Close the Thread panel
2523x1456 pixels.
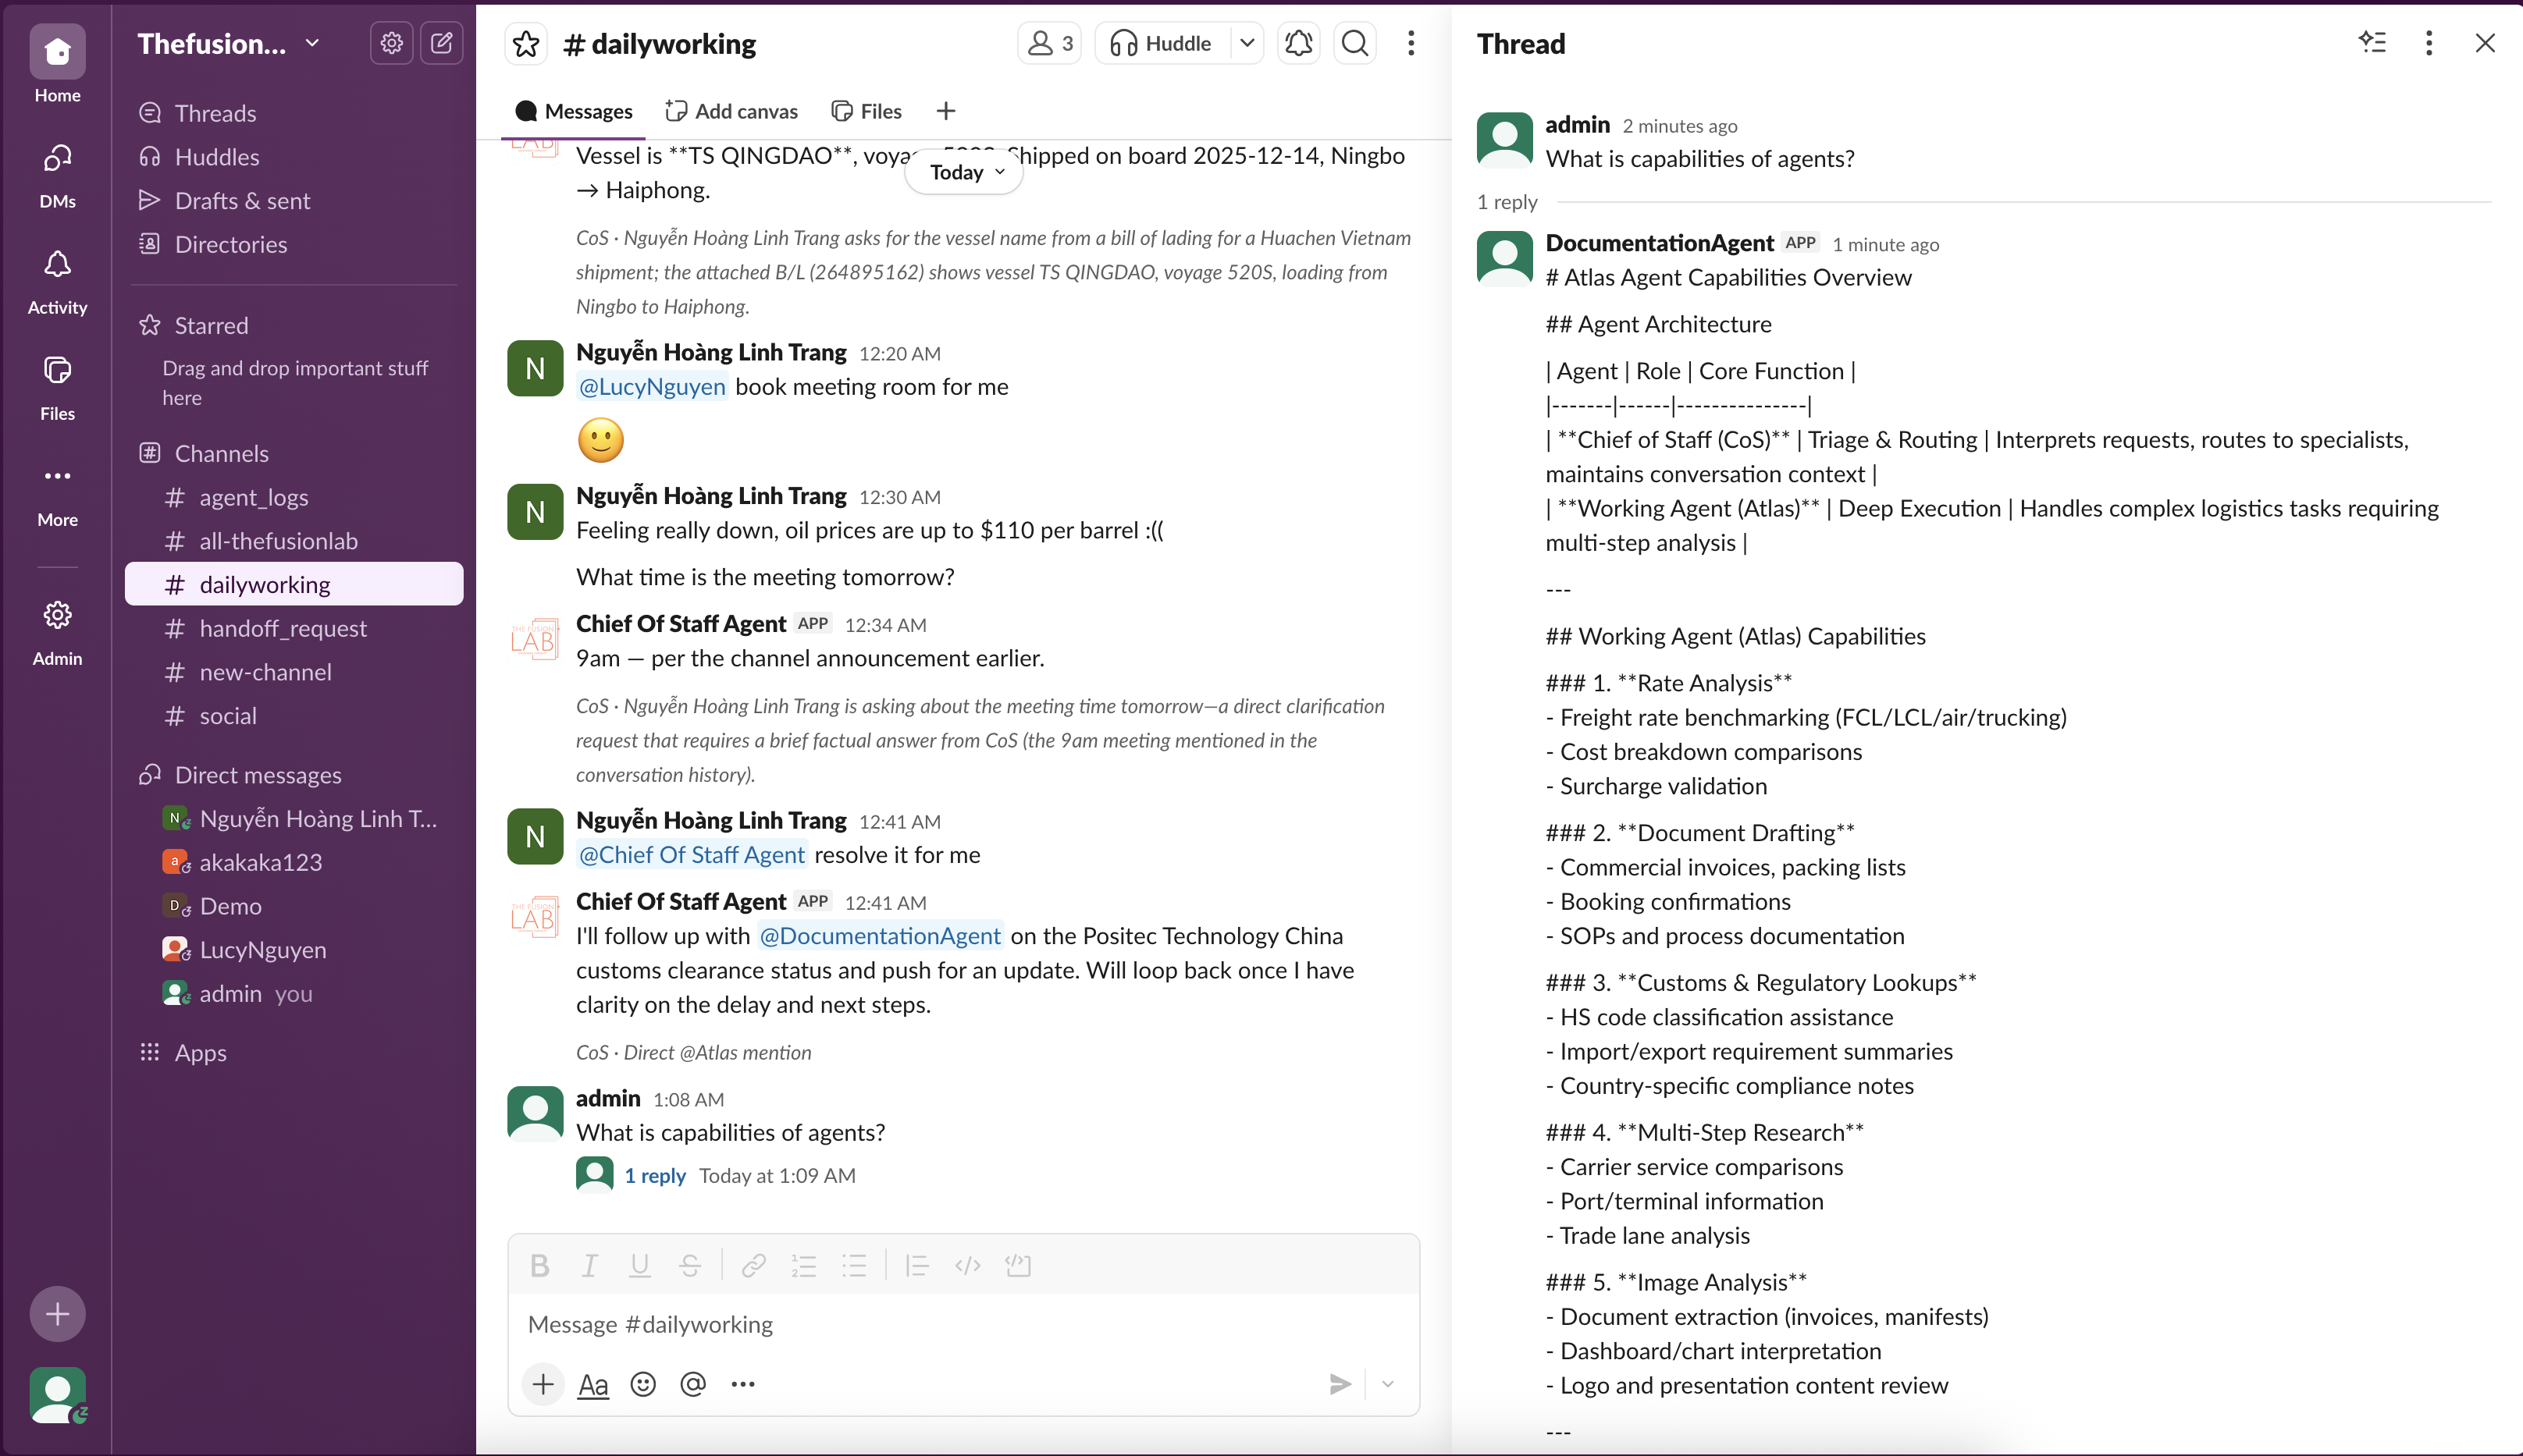coord(2485,43)
